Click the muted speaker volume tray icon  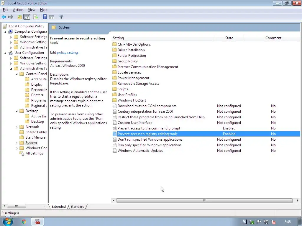click(x=273, y=222)
